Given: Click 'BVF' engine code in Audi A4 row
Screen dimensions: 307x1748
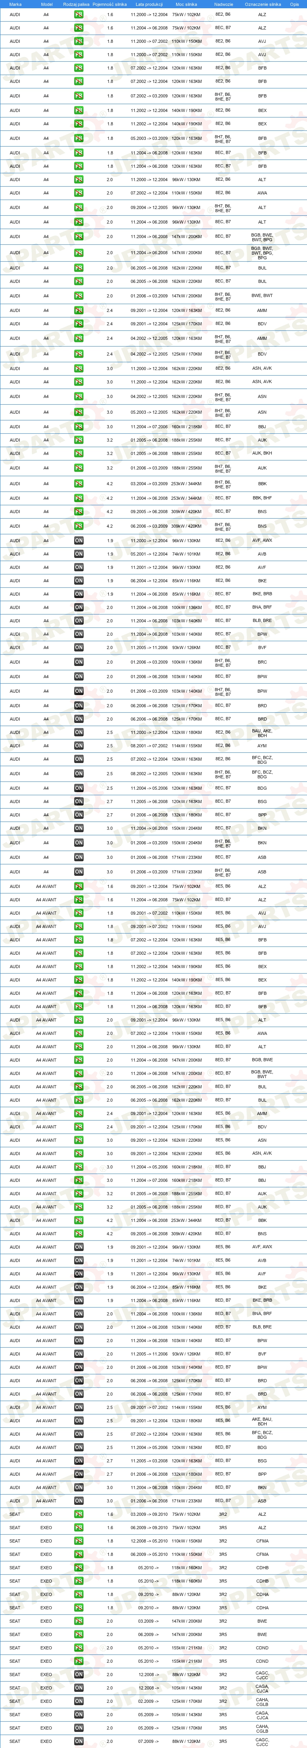Looking at the screenshot, I should 262,647.
